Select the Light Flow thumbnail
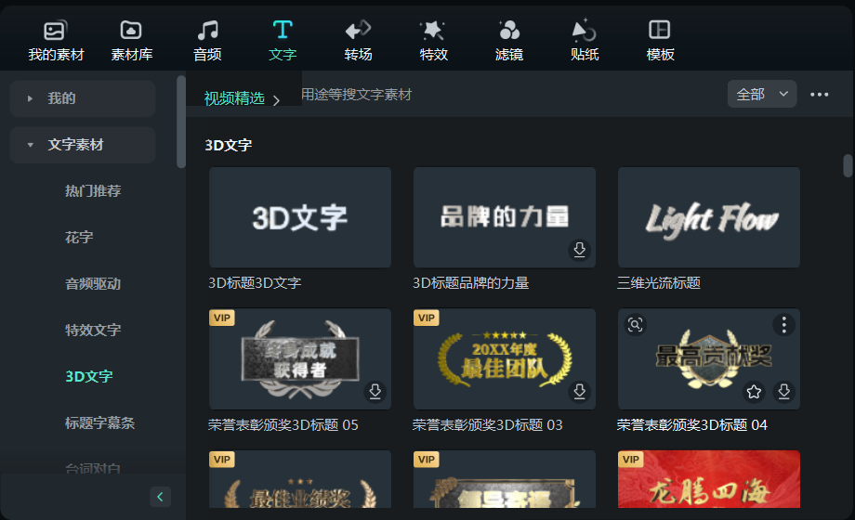The height and width of the screenshot is (520, 855). [709, 217]
